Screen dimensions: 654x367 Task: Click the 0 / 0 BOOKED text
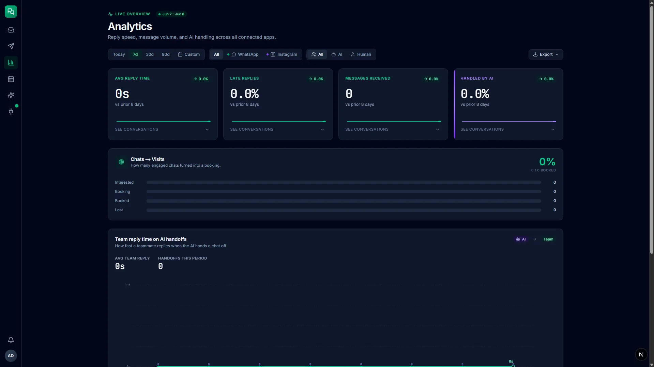(543, 170)
